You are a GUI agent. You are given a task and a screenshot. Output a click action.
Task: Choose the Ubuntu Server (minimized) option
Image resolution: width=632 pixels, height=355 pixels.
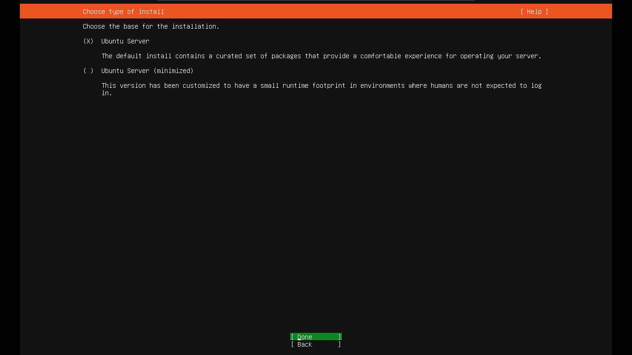pos(87,71)
